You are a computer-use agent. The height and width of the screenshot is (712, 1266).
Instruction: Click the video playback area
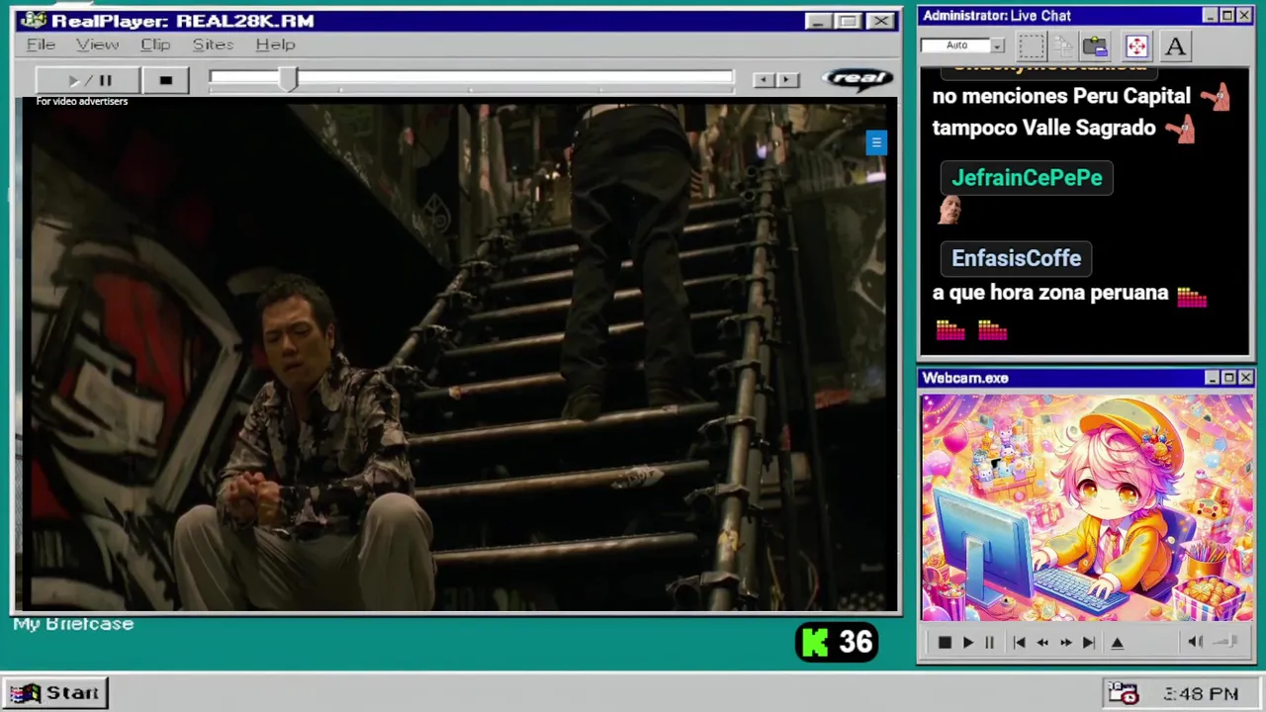[458, 356]
